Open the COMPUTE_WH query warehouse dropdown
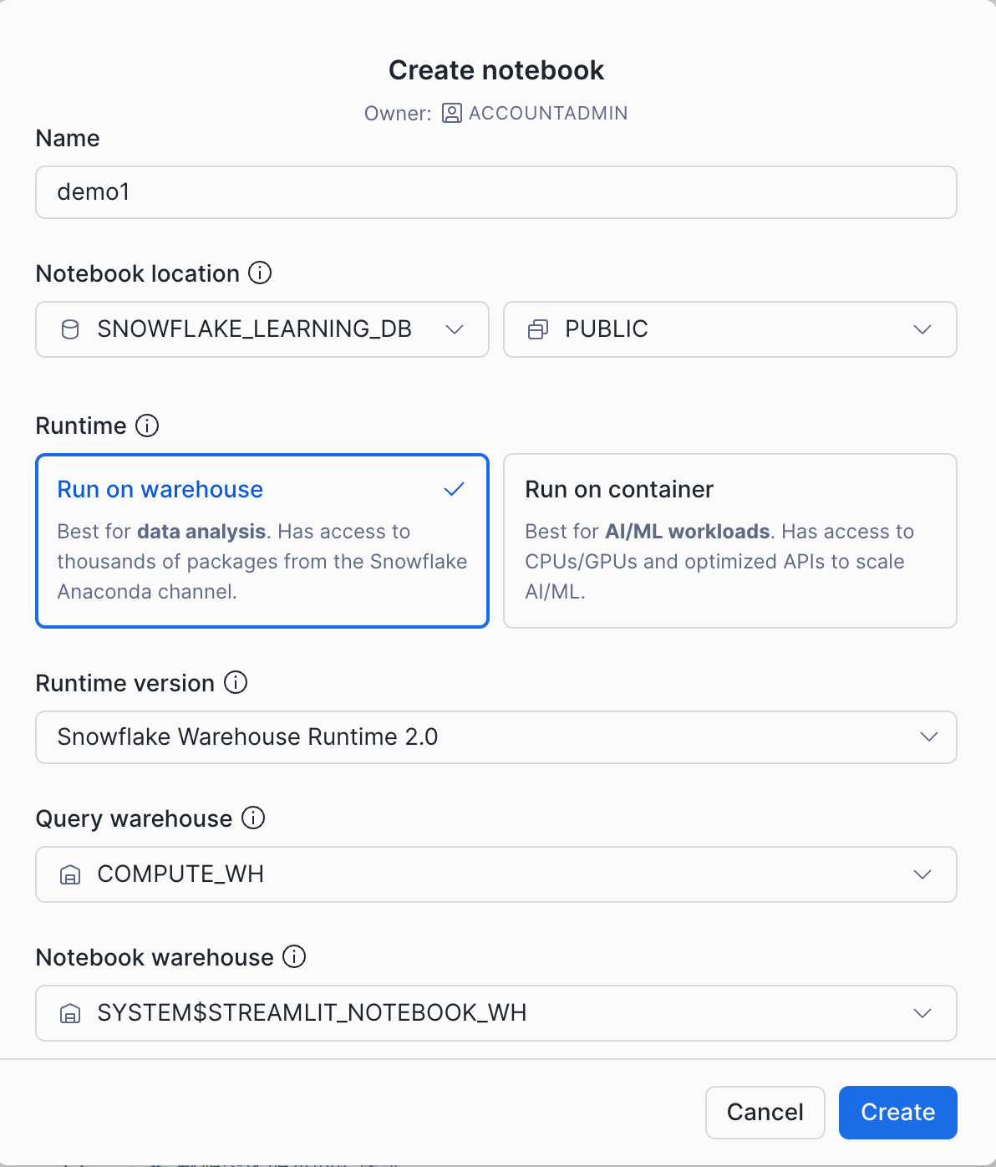 click(495, 874)
